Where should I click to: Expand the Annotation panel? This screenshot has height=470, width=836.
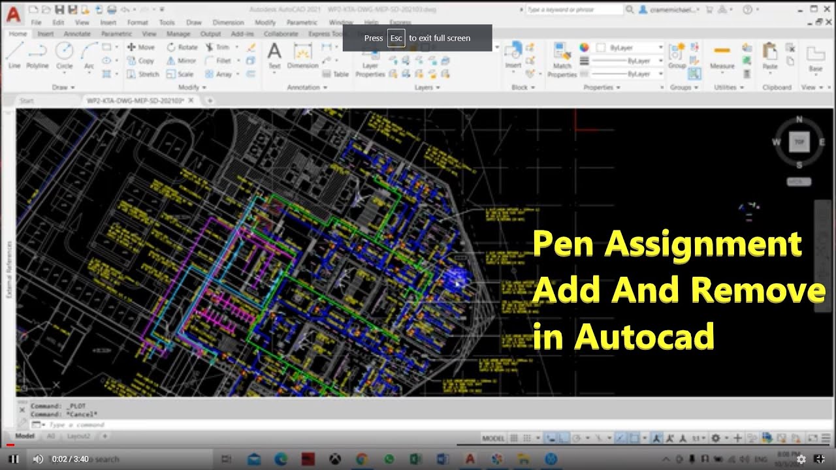tap(306, 87)
